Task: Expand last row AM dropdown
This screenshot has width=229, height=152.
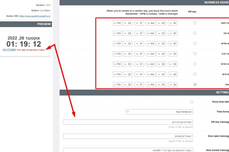Action: pyautogui.click(x=151, y=84)
